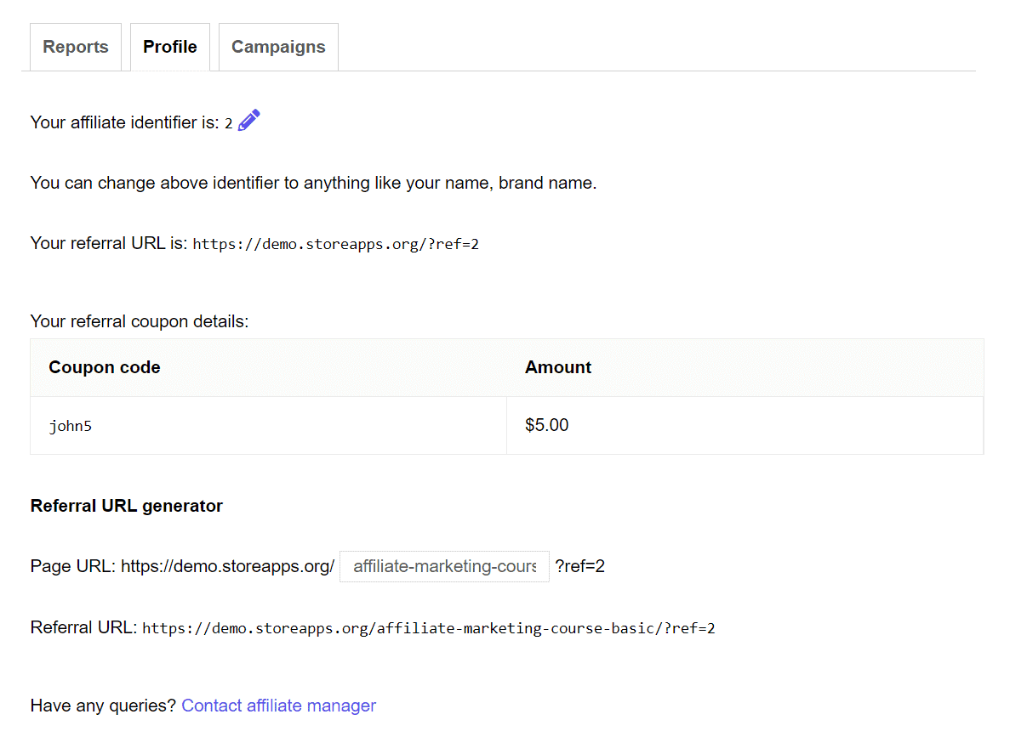Click the affiliate identifier value 2
The height and width of the screenshot is (737, 1010).
229,123
